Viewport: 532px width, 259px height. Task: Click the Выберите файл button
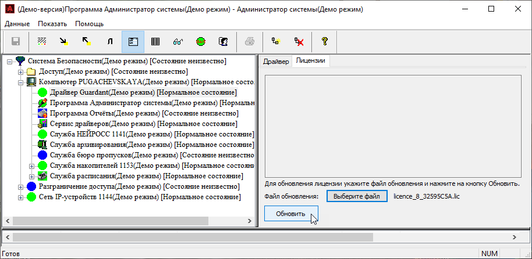(356, 196)
